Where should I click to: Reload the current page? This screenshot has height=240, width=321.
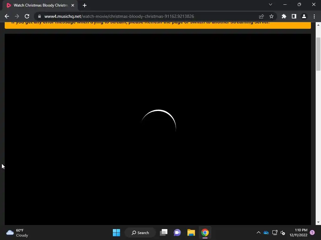tap(27, 16)
